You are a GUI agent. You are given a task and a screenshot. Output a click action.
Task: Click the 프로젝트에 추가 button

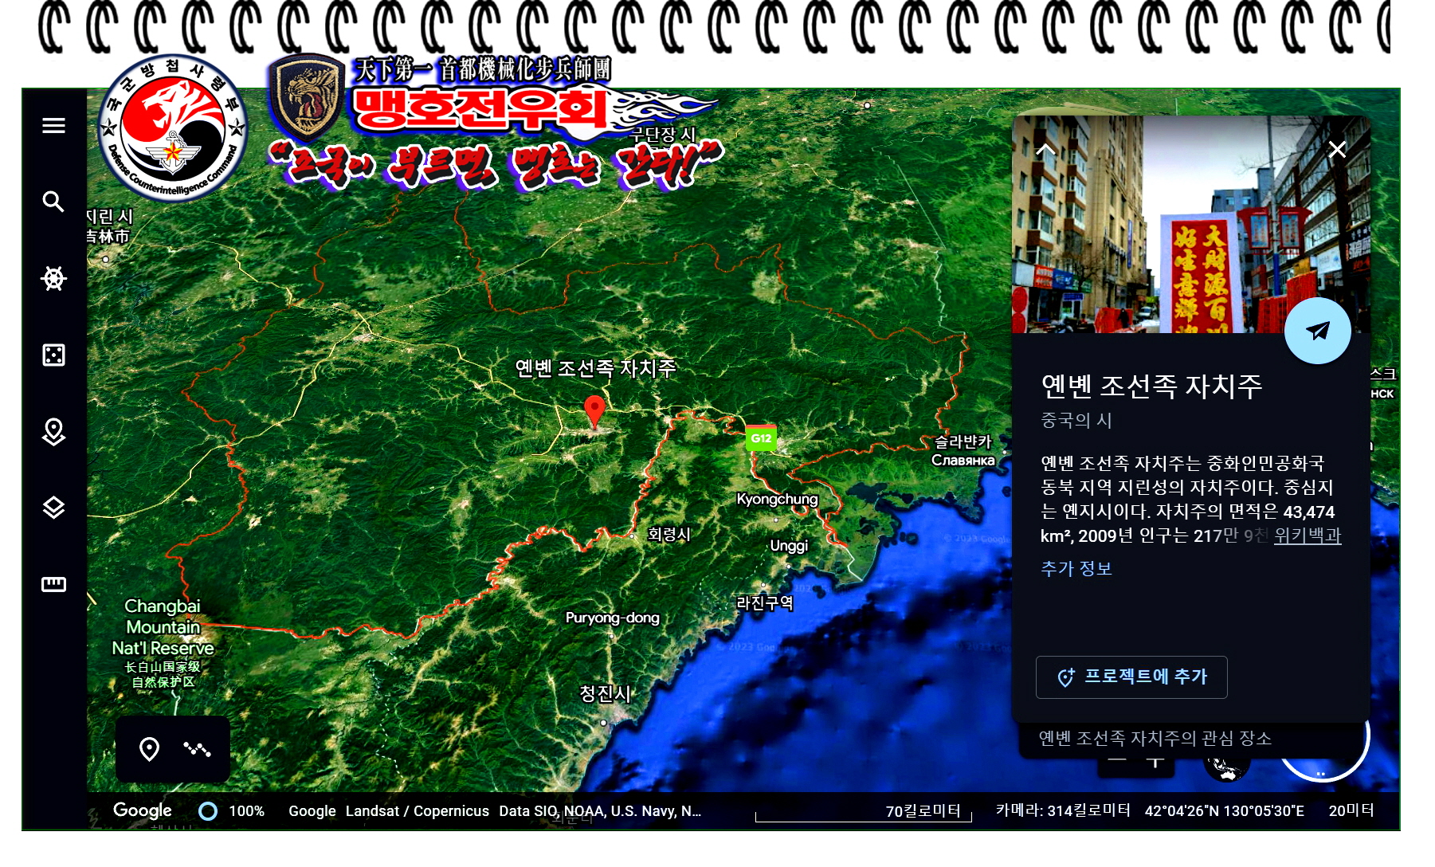[x=1131, y=677]
